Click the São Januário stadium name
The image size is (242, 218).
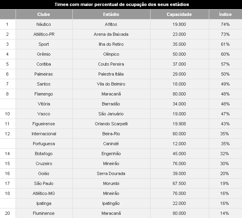pos(111,114)
